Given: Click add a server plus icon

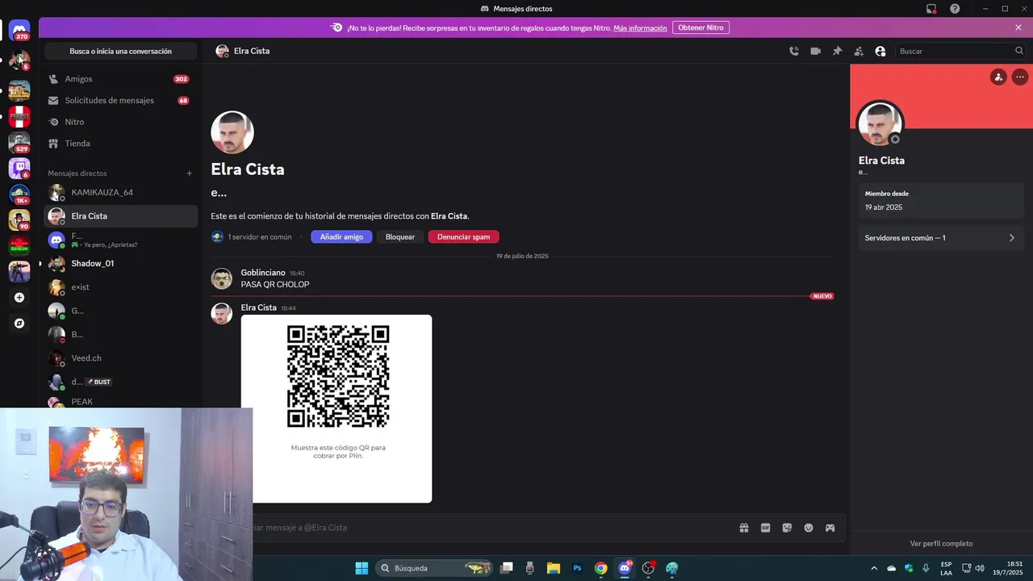Looking at the screenshot, I should (19, 297).
